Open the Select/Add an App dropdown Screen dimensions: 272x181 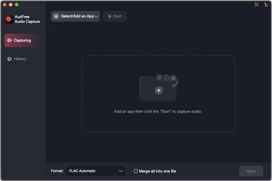(75, 16)
